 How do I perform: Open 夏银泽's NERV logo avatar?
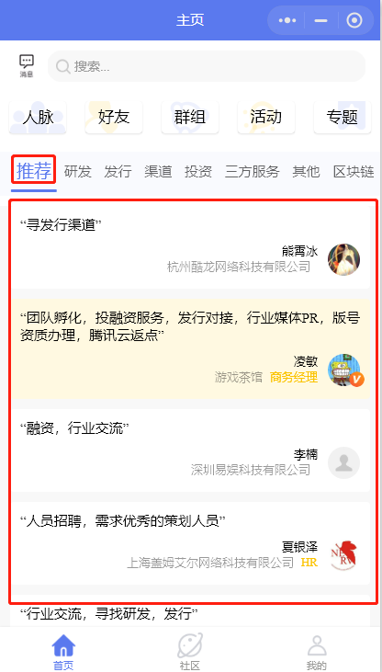pyautogui.click(x=343, y=555)
